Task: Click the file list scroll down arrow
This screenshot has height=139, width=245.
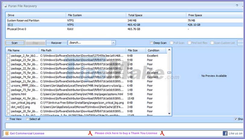Action: pyautogui.click(x=169, y=114)
